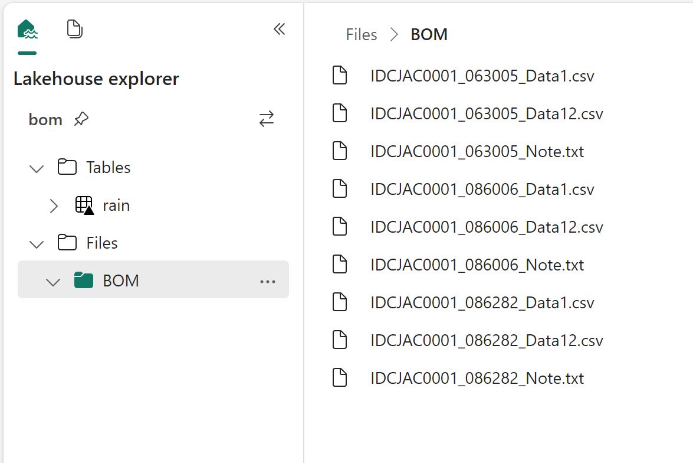This screenshot has height=463, width=693.
Task: Collapse the Tables section chevron
Action: [37, 168]
